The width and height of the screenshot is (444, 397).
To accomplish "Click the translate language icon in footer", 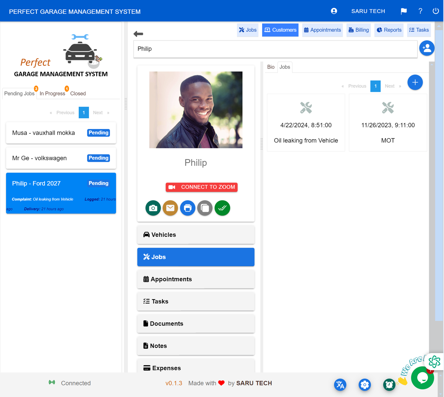I will (x=340, y=385).
